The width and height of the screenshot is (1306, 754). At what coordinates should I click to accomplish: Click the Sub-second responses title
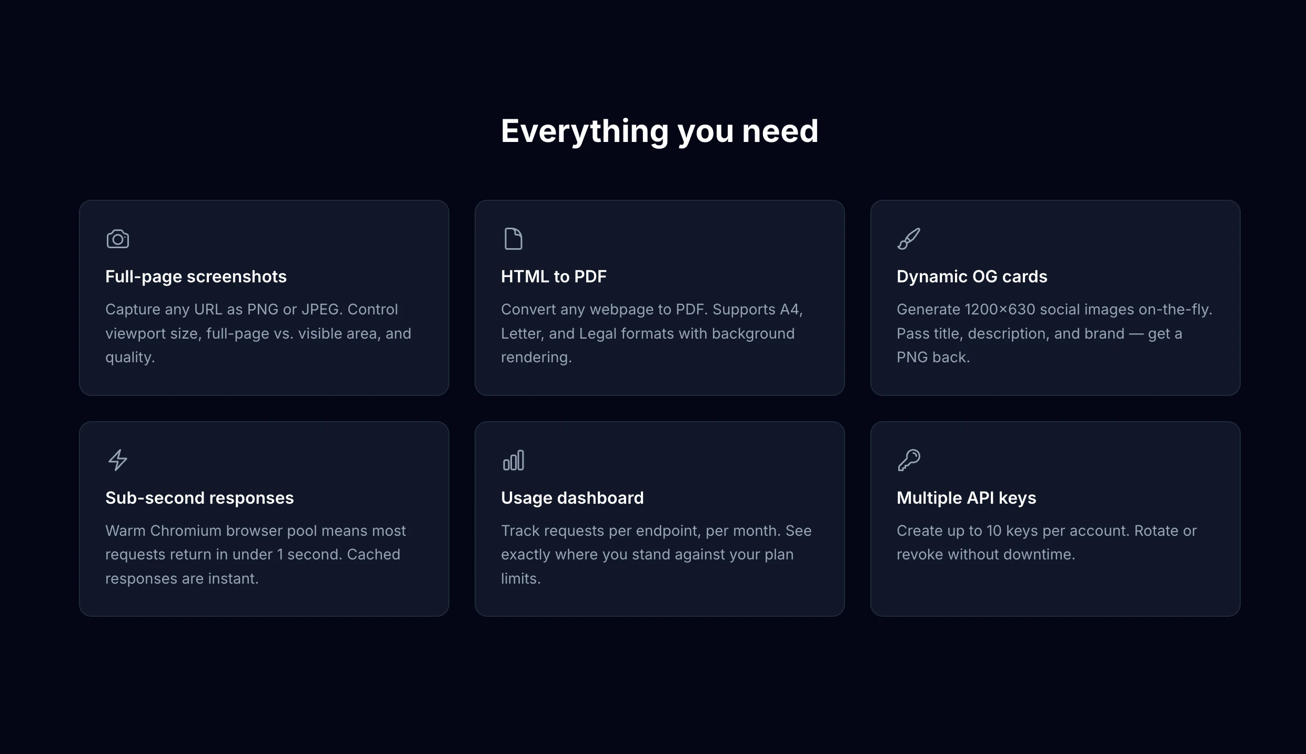(x=199, y=498)
